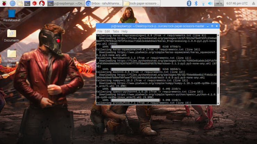The width and height of the screenshot is (257, 144).
Task: Maximize the terminal window
Action: click(x=212, y=26)
